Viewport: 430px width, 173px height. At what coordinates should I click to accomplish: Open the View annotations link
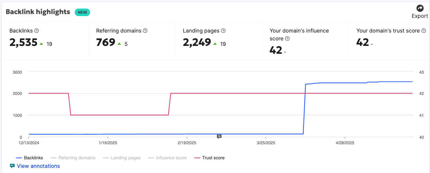[38, 166]
